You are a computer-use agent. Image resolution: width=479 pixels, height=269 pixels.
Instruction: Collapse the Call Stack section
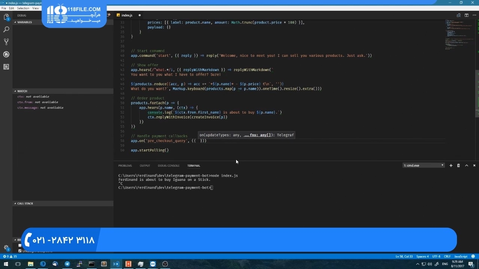25,204
